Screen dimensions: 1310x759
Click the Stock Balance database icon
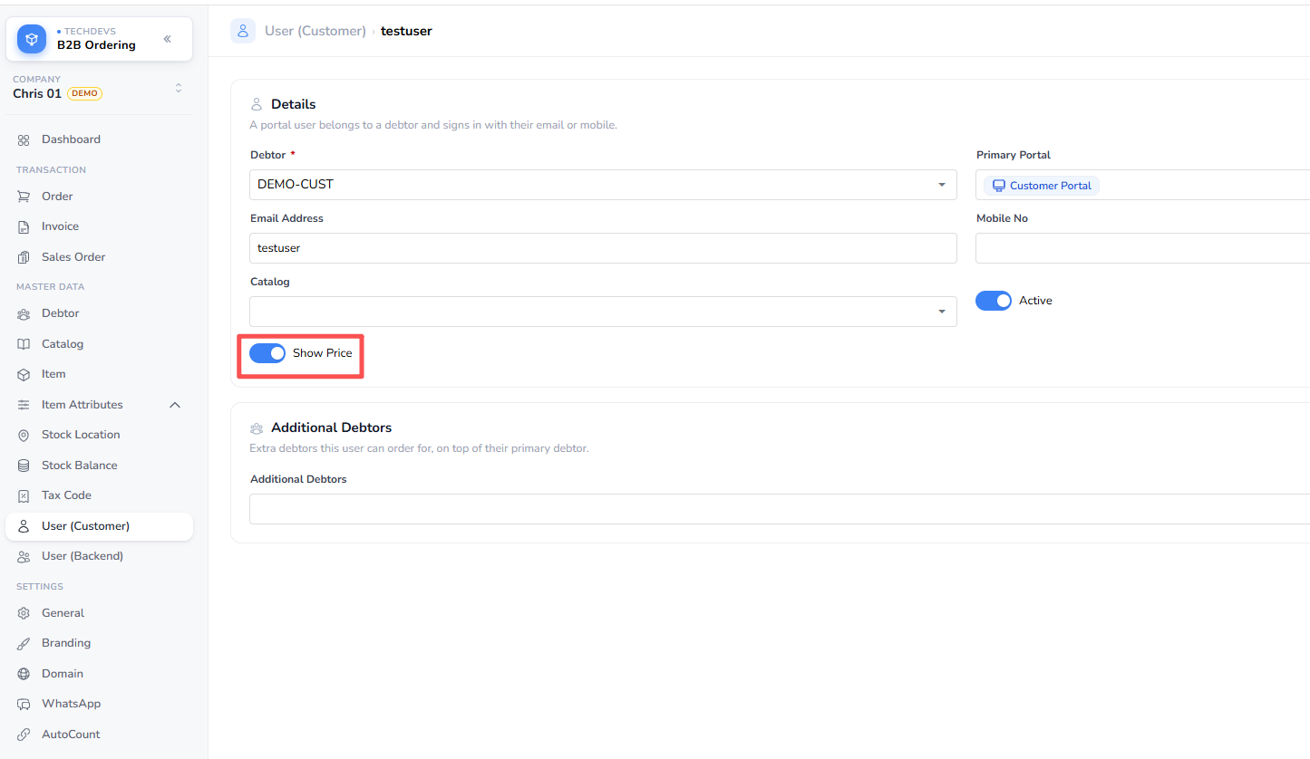pos(24,466)
